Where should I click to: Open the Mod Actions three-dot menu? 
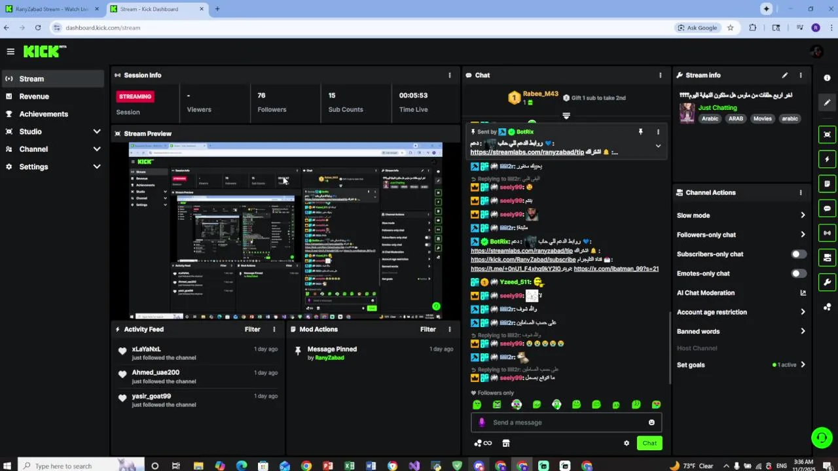pyautogui.click(x=449, y=330)
